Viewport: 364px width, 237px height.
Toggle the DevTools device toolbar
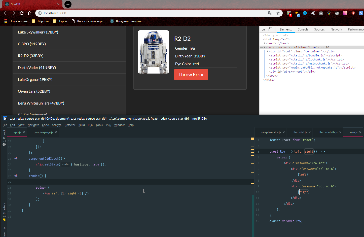270,29
